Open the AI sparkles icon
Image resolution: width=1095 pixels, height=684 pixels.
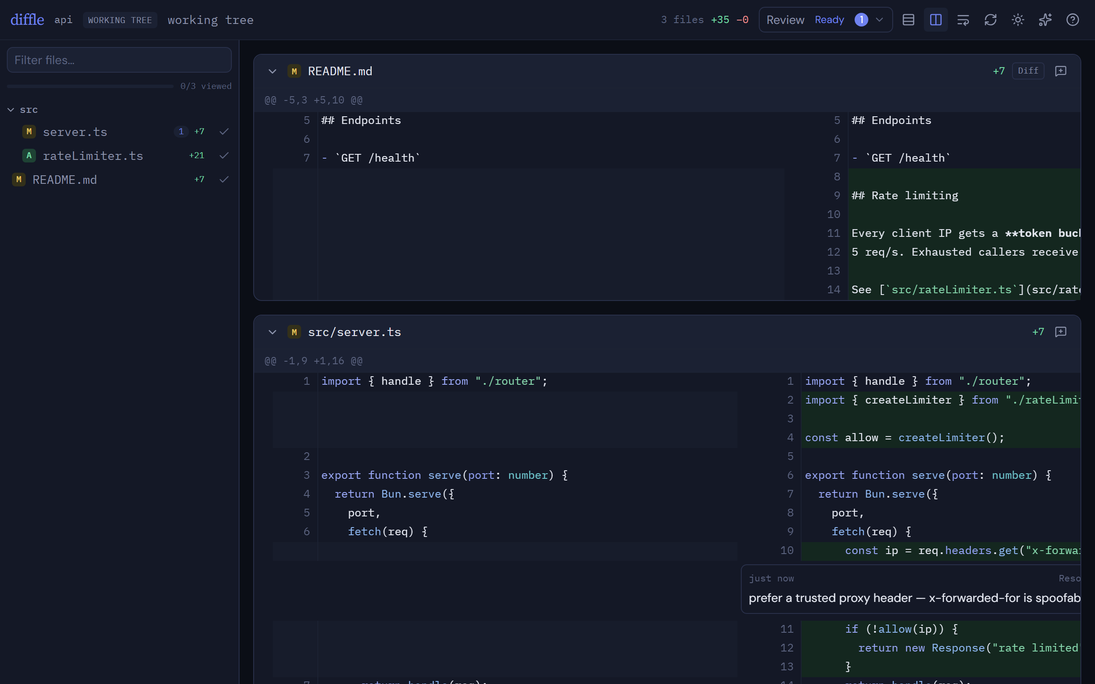click(x=1045, y=20)
